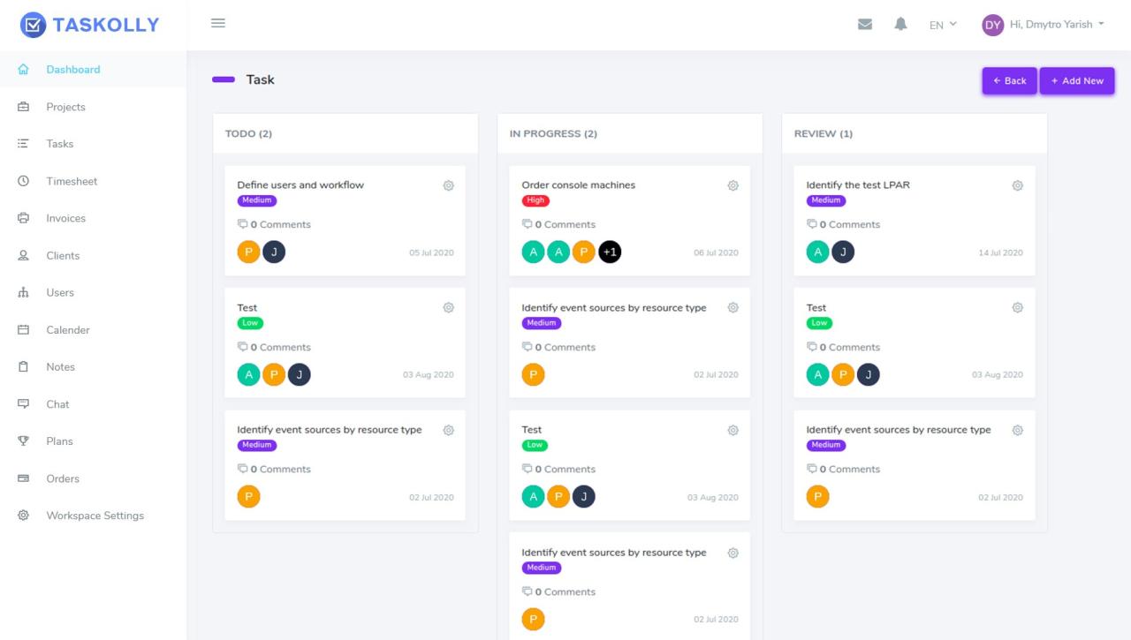Click the comments icon on Order console machines
Screen dimensions: 1131x640
point(527,224)
